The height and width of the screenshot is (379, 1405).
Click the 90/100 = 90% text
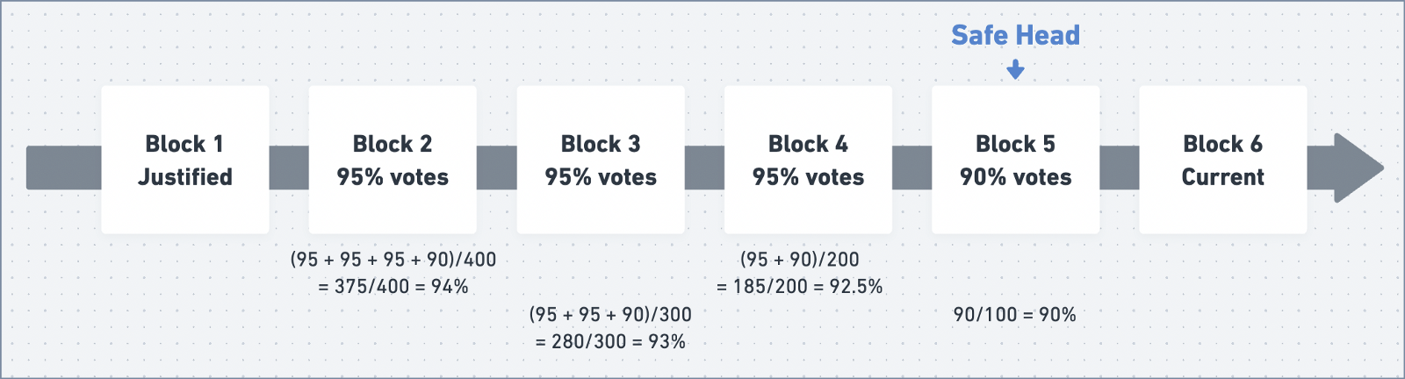(1015, 314)
